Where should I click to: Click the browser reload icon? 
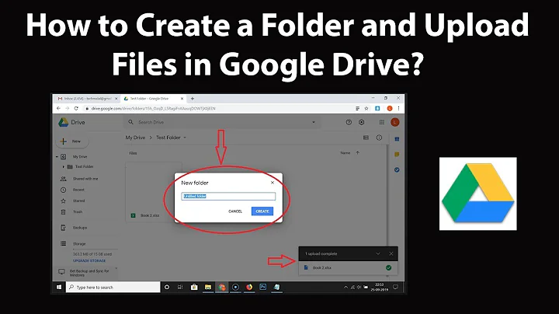pyautogui.click(x=76, y=108)
